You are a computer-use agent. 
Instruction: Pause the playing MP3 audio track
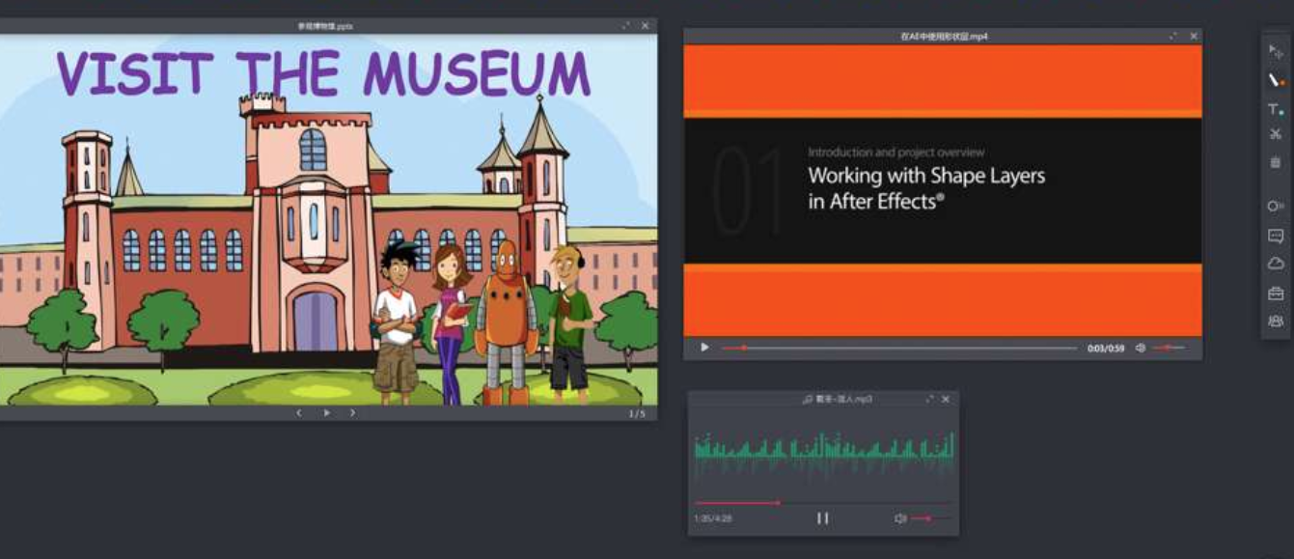point(823,517)
